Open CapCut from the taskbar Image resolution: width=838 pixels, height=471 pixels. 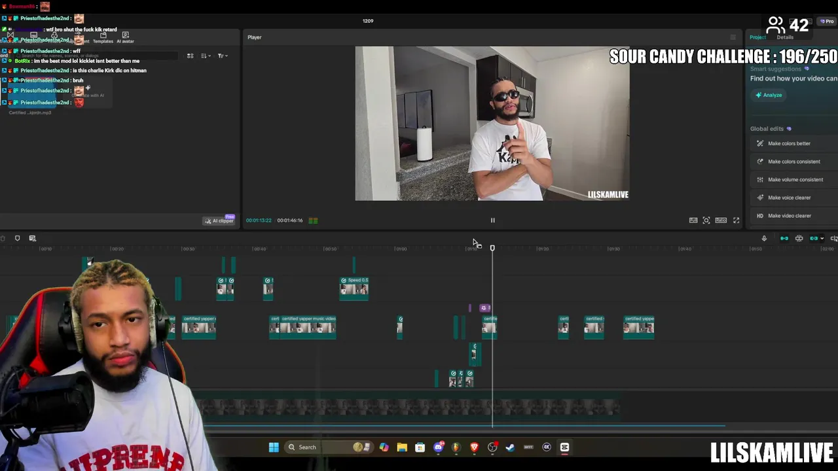[x=564, y=447]
